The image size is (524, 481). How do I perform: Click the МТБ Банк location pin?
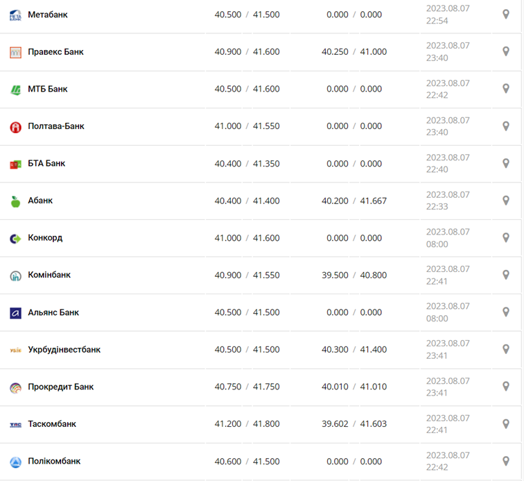506,89
